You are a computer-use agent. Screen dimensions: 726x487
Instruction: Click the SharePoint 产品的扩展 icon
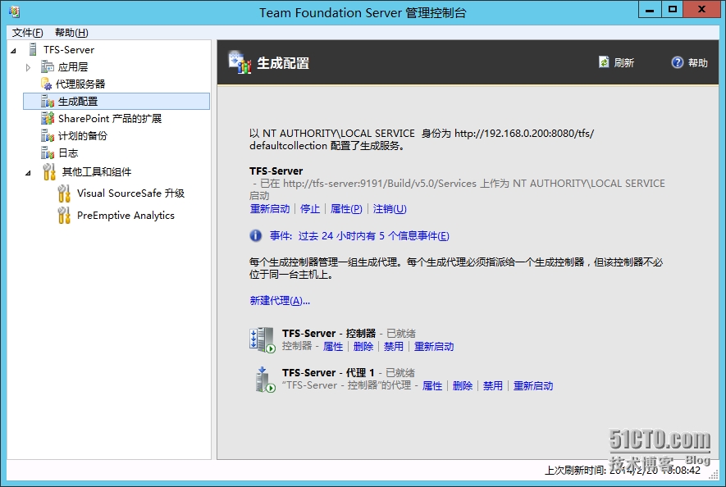coord(48,119)
